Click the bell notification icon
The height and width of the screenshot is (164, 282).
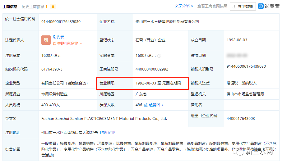53,7
